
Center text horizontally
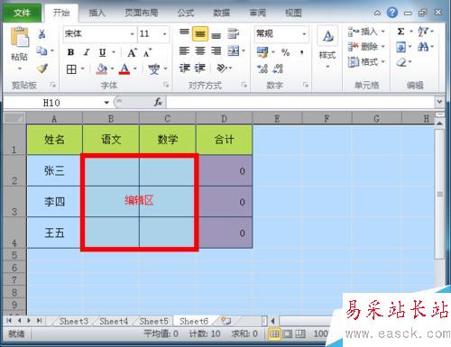coord(200,51)
